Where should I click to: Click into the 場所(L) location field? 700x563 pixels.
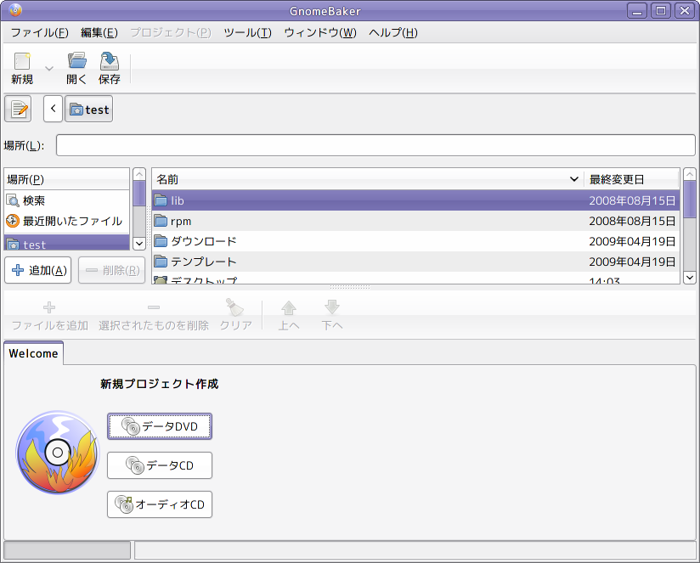(x=375, y=145)
